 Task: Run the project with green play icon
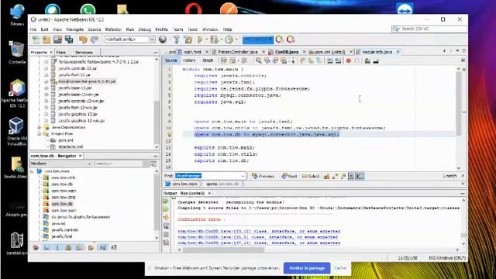pyautogui.click(x=200, y=40)
